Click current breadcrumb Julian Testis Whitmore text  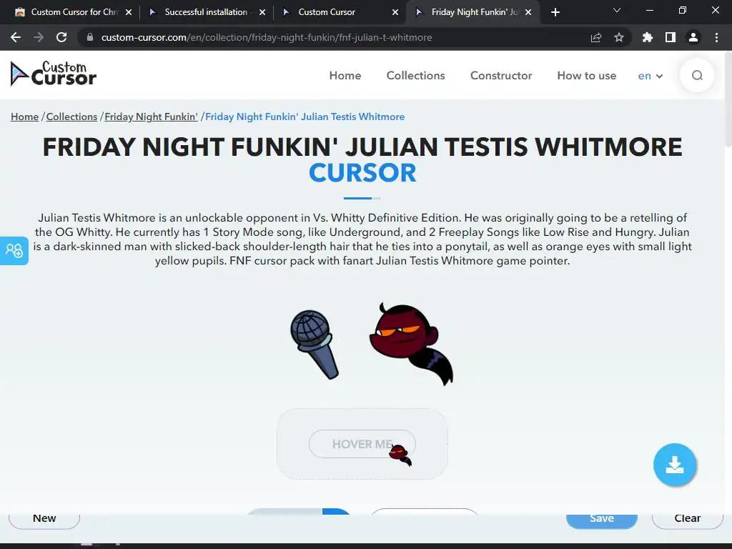(305, 117)
